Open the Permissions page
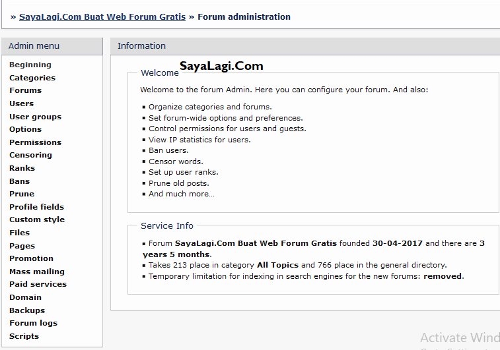The width and height of the screenshot is (500, 350). point(35,142)
